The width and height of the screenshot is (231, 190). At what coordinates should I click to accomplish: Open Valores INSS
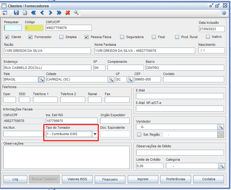pos(77,179)
